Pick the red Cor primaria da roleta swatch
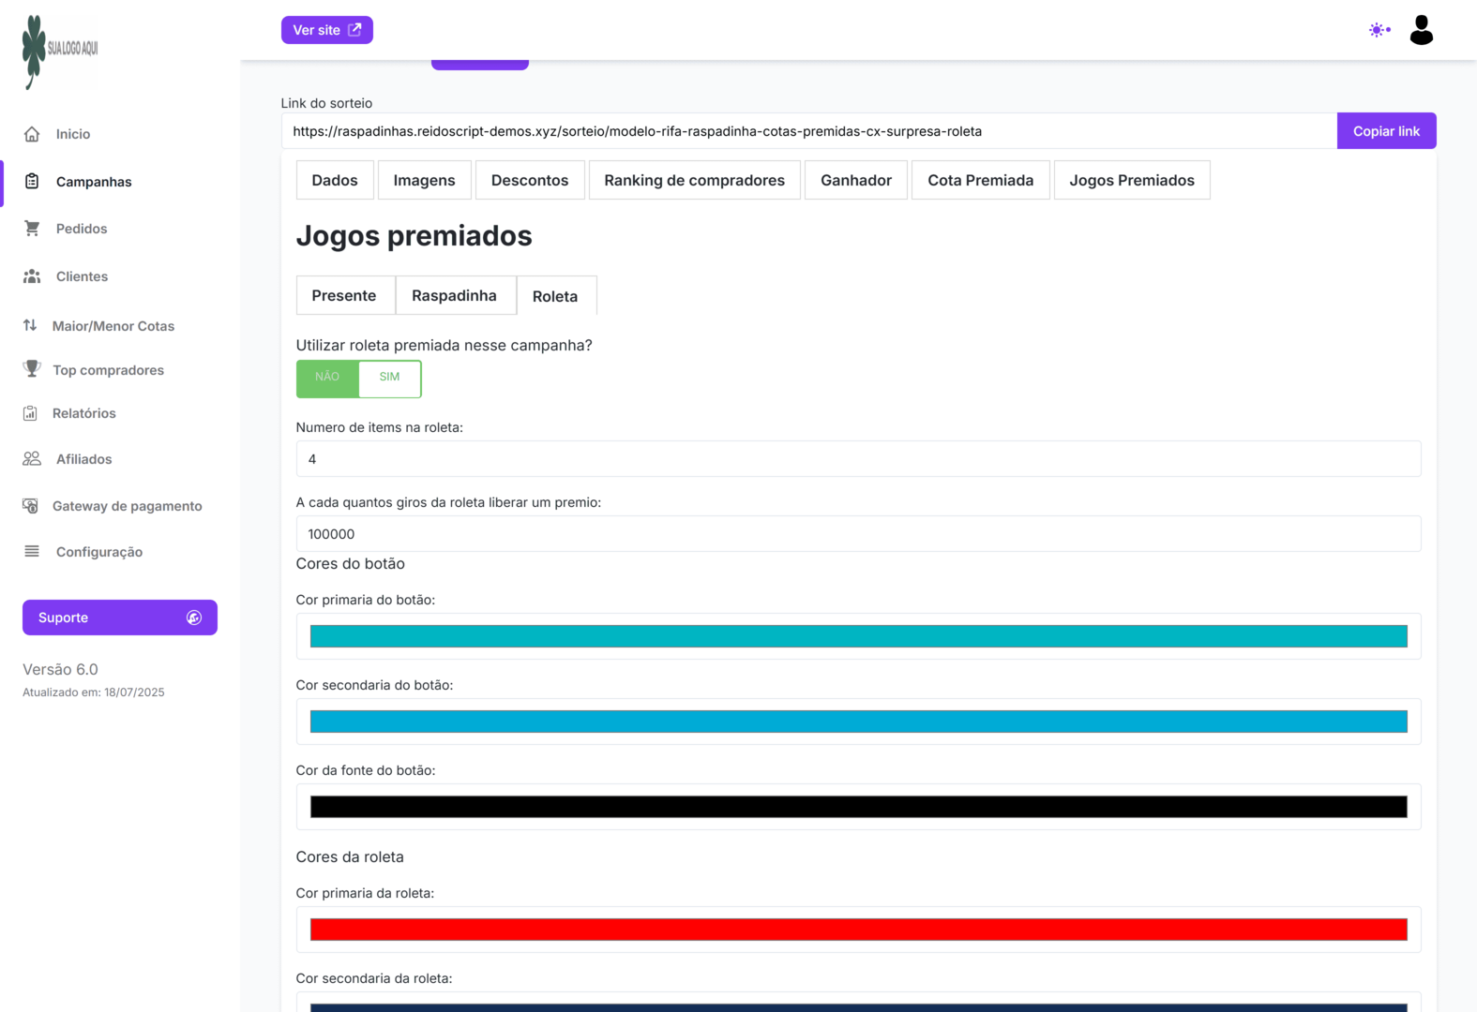Image resolution: width=1477 pixels, height=1012 pixels. click(858, 930)
